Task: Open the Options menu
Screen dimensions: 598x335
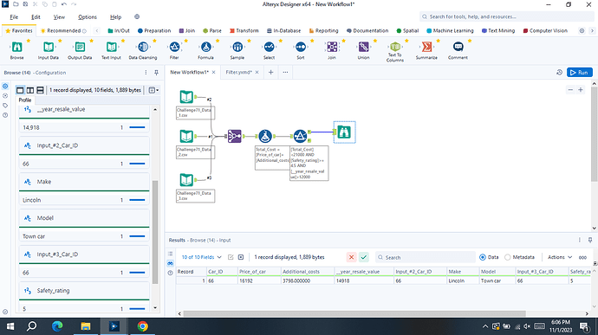Action: (x=88, y=16)
